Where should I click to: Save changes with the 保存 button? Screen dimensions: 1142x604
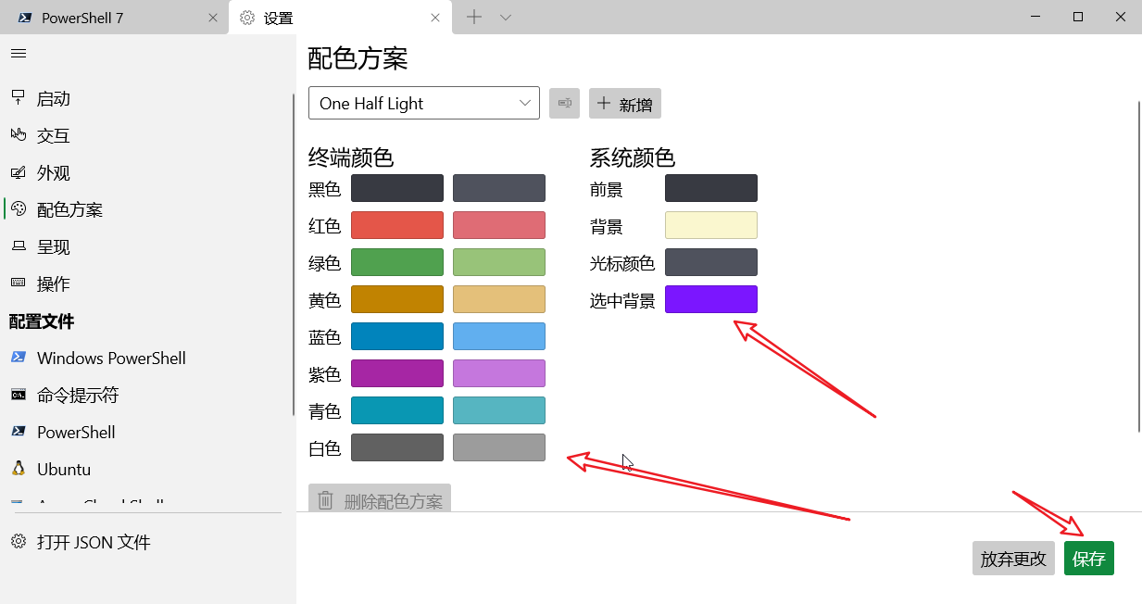tap(1088, 558)
